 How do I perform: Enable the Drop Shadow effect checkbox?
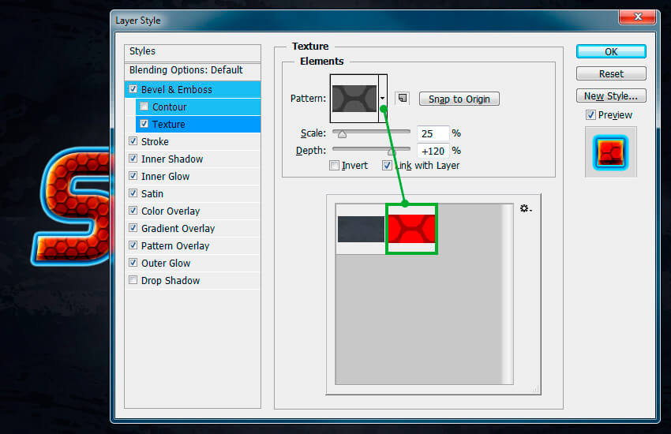(133, 281)
